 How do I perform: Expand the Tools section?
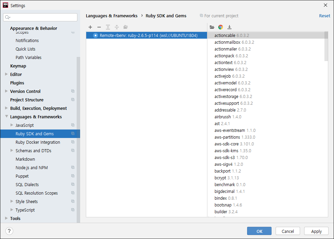[6, 218]
